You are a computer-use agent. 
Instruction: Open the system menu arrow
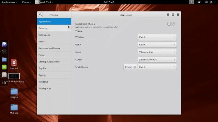point(215,2)
